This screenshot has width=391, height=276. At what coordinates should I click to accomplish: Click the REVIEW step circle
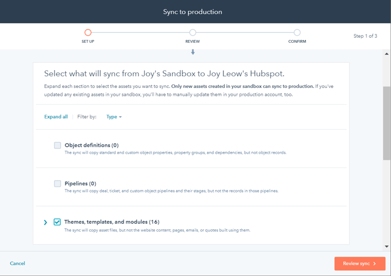point(192,32)
